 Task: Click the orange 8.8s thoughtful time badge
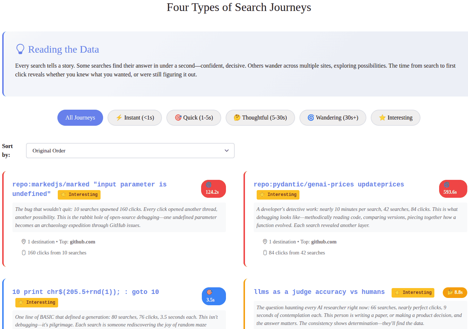click(455, 292)
